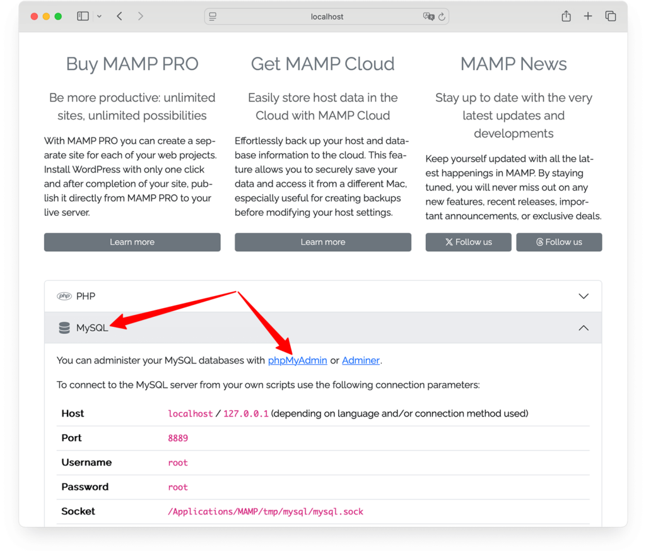Expand the PHP section chevron
646x551 pixels.
pos(584,296)
